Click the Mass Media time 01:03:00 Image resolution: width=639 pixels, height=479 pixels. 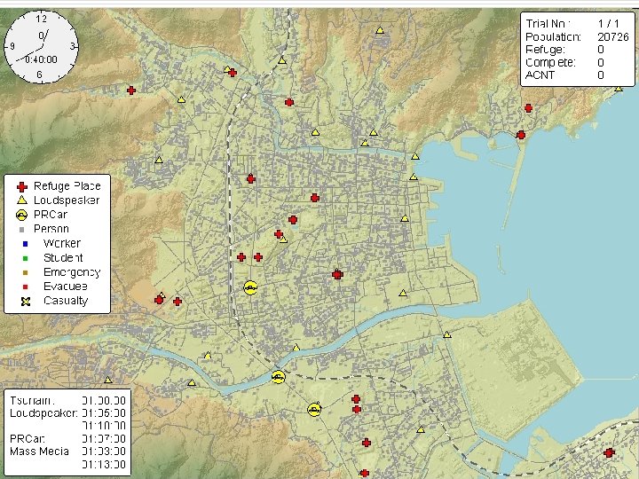pos(104,452)
